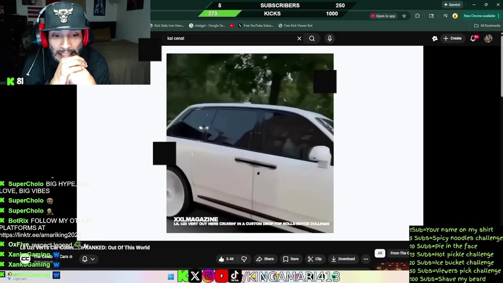The image size is (503, 283).
Task: Toggle the subscription notification bell
Action: [x=84, y=259]
